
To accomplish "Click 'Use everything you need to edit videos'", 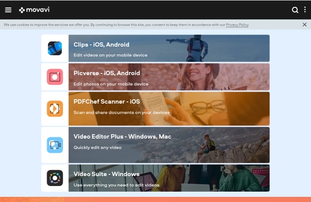I will 116,185.
